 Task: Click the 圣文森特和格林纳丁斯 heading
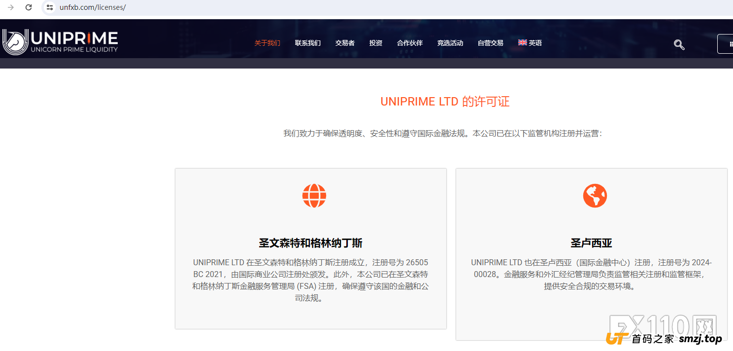click(311, 243)
